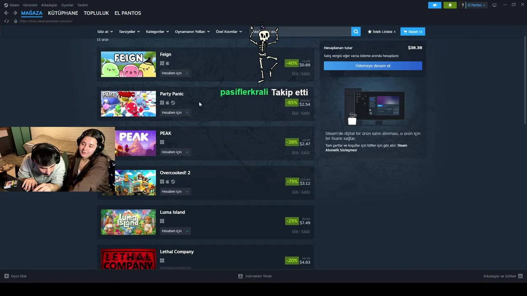Open Big Picture mode monitor icon
This screenshot has height=296, width=527.
(x=494, y=5)
